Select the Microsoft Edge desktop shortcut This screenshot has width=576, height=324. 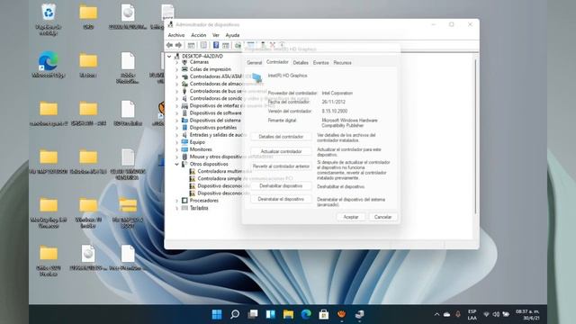click(49, 60)
